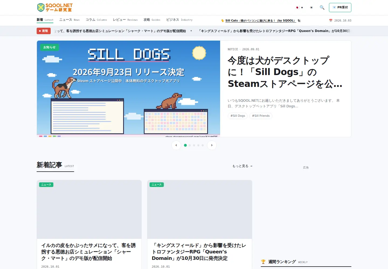Click the 新着記事 section heading
This screenshot has width=388, height=269.
tap(49, 165)
